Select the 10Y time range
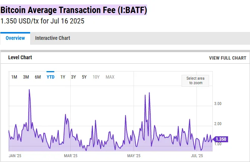This screenshot has height=162, width=250. pos(96,77)
